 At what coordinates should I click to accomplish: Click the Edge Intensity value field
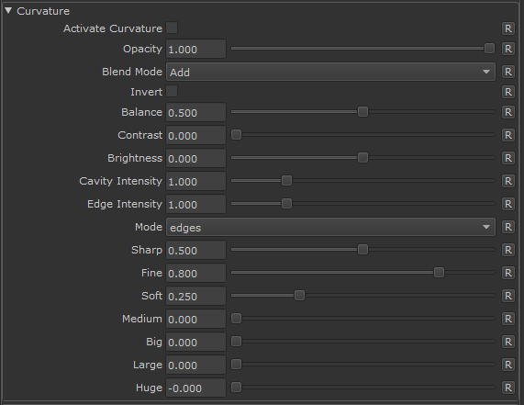[195, 204]
